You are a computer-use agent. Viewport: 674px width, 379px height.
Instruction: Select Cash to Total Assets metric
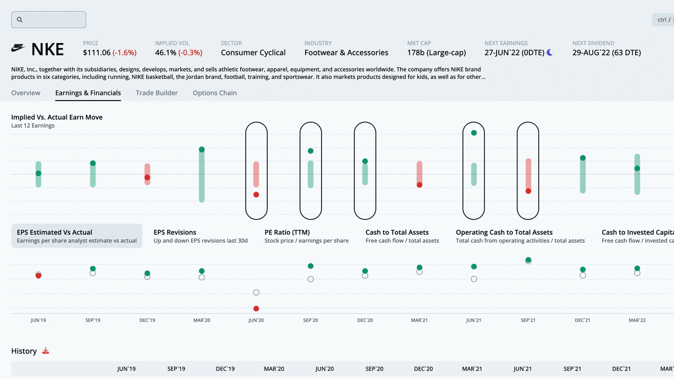pos(402,236)
